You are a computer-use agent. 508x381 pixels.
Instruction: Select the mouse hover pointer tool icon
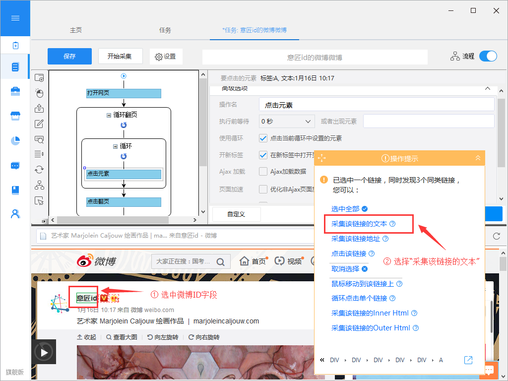point(39,201)
